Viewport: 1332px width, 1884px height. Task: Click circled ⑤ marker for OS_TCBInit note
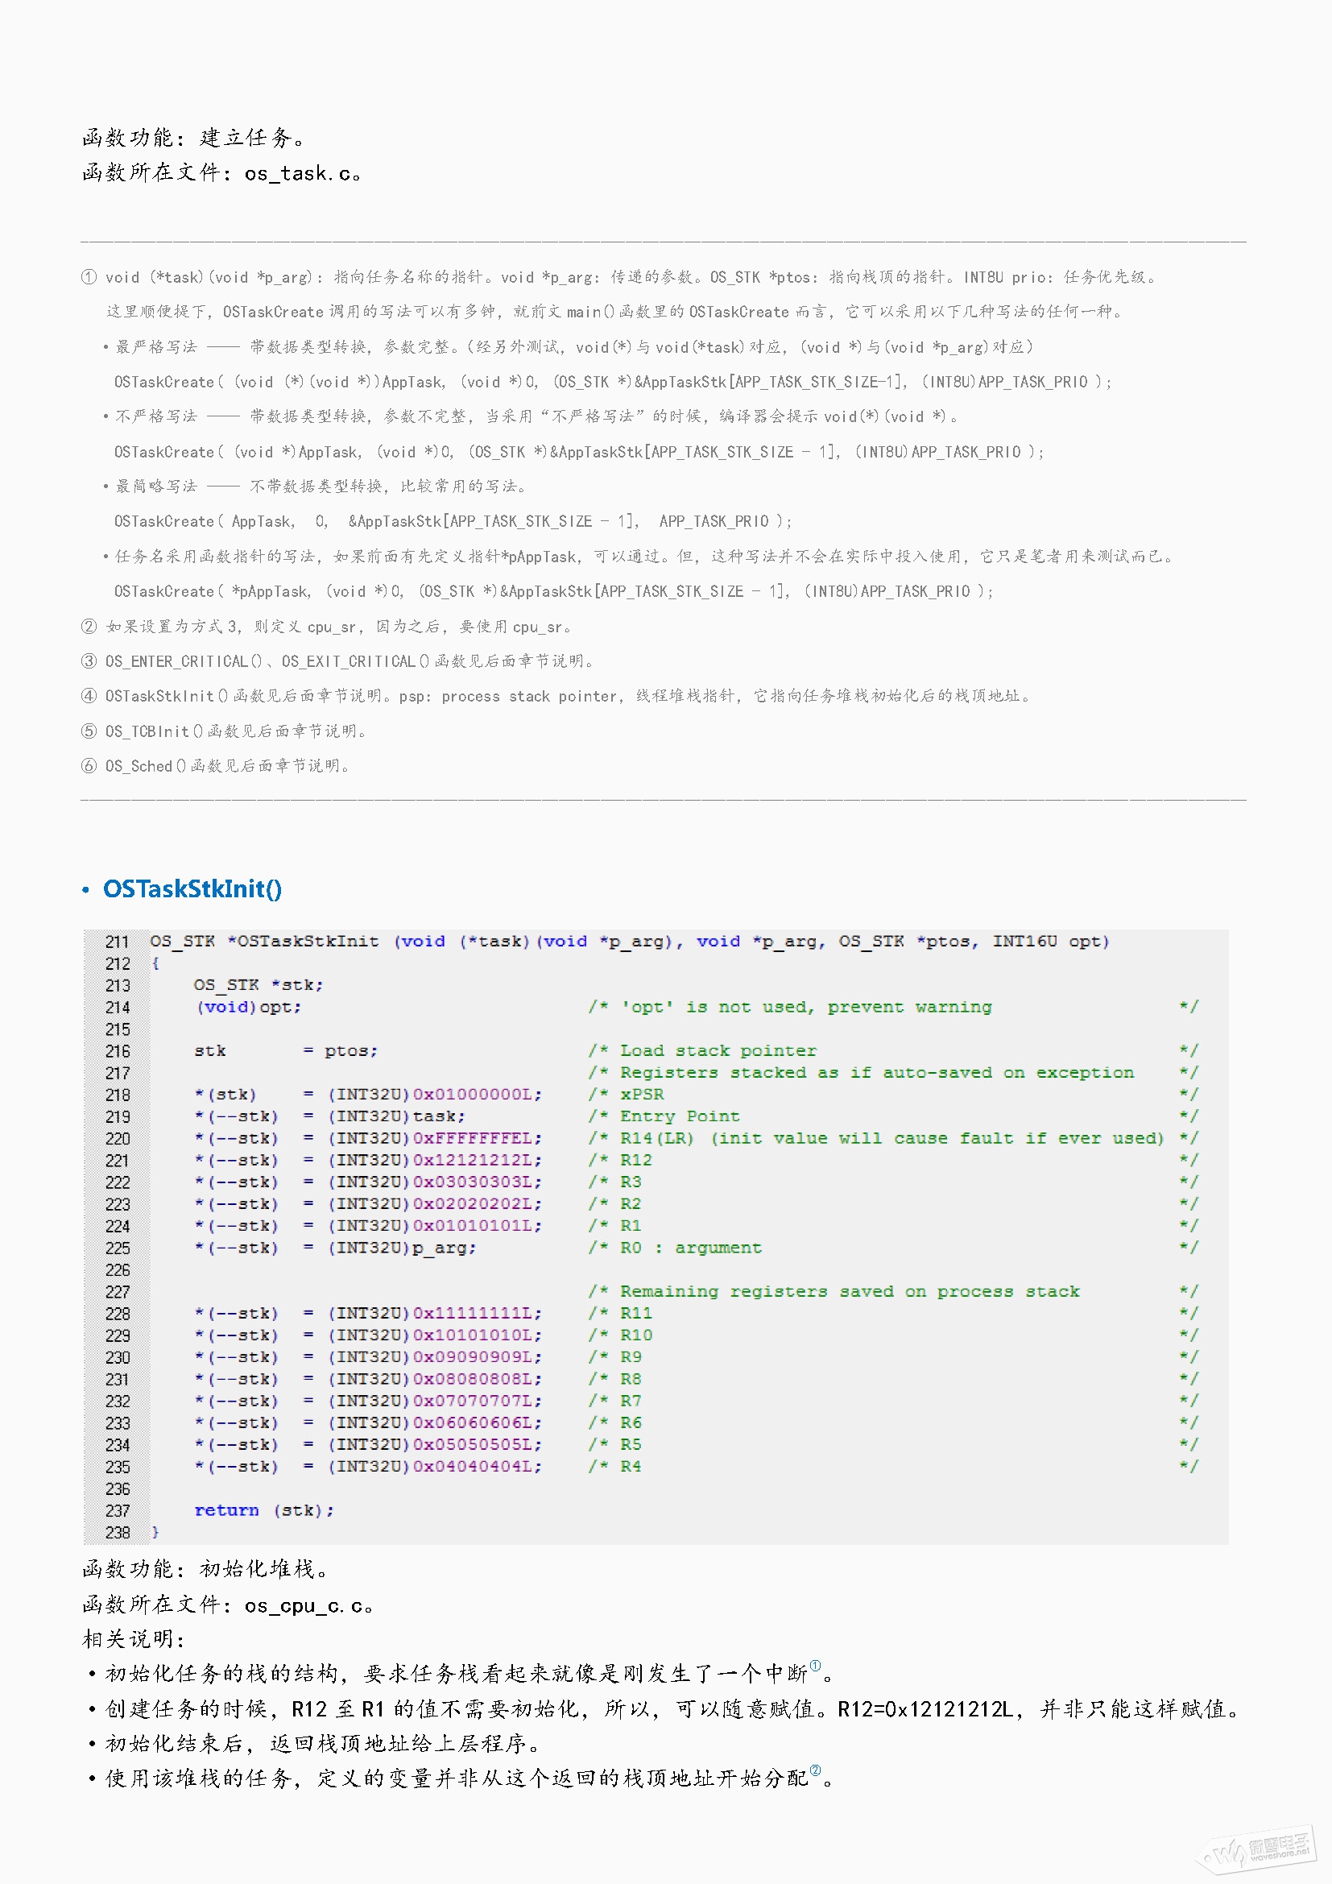[89, 731]
